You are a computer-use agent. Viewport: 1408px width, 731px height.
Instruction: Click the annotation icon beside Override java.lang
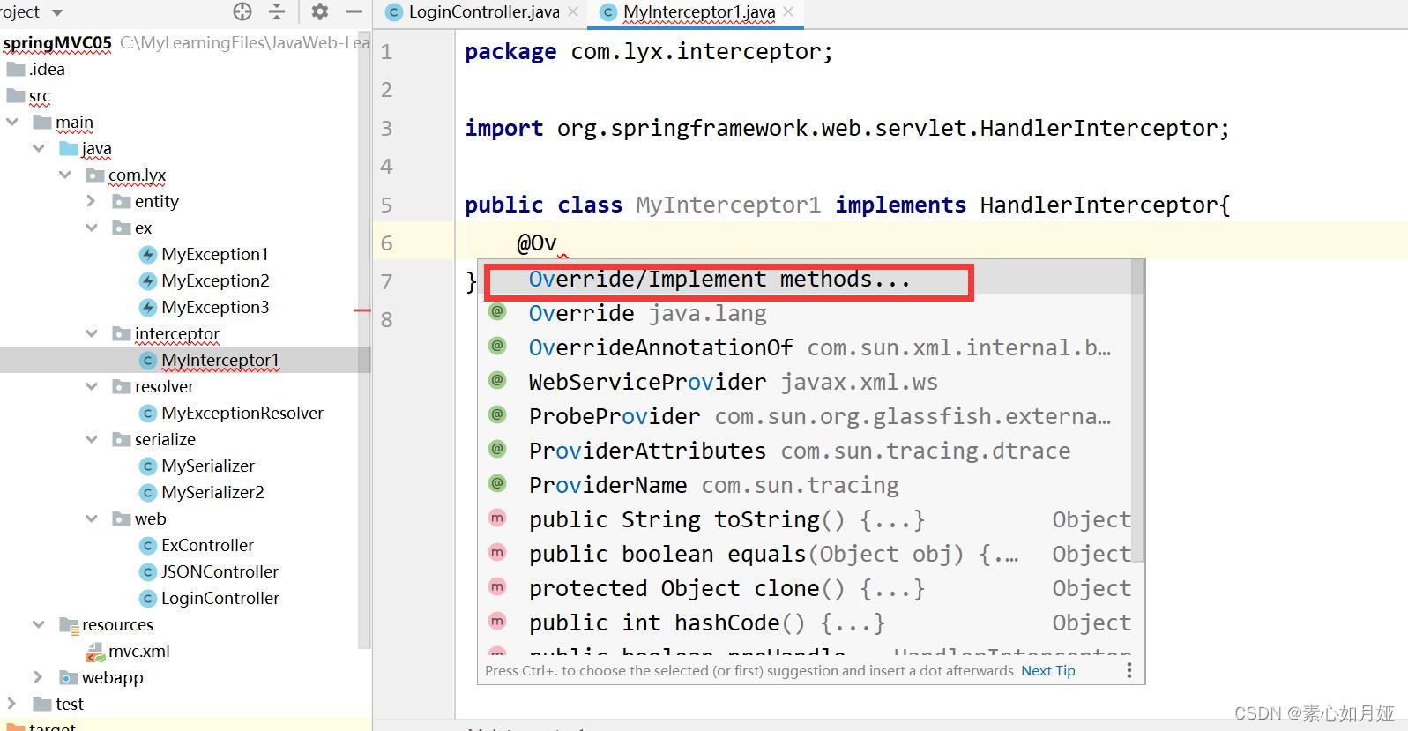pyautogui.click(x=497, y=311)
